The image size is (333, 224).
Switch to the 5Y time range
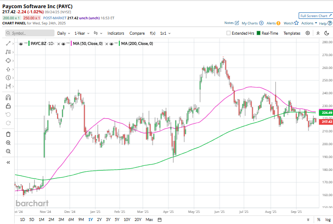pyautogui.click(x=117, y=220)
